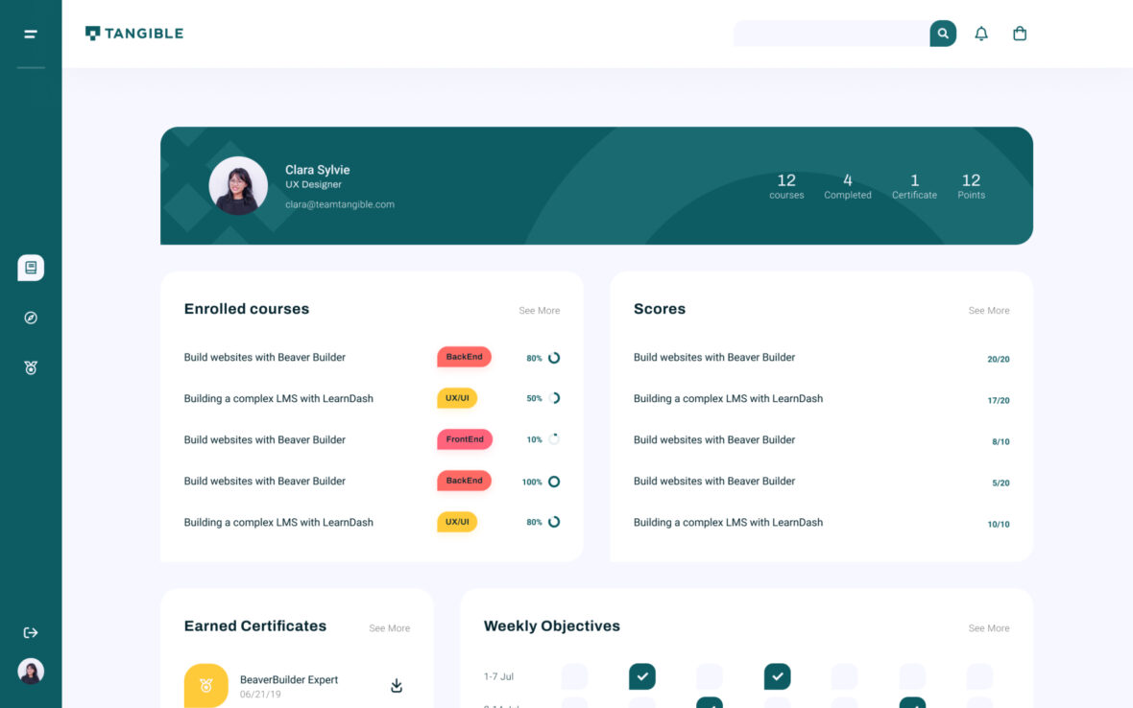Open See More in Scores
The width and height of the screenshot is (1133, 708).
coord(989,310)
